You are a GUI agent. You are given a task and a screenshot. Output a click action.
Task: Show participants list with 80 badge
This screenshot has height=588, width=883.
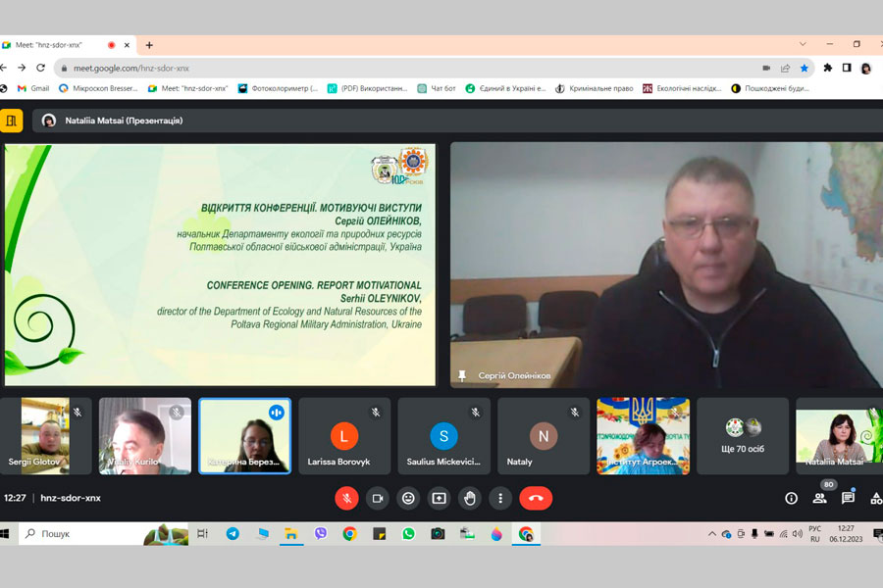[x=820, y=498]
